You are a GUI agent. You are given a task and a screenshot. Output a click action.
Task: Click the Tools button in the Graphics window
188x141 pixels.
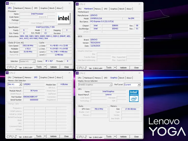coord(109,137)
